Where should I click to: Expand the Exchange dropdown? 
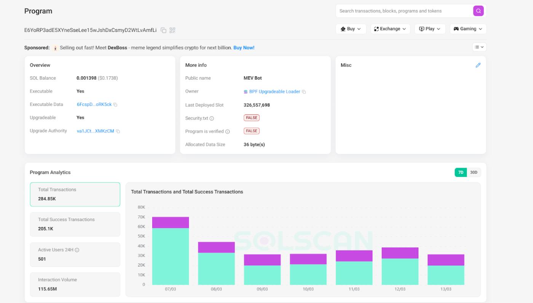point(390,28)
